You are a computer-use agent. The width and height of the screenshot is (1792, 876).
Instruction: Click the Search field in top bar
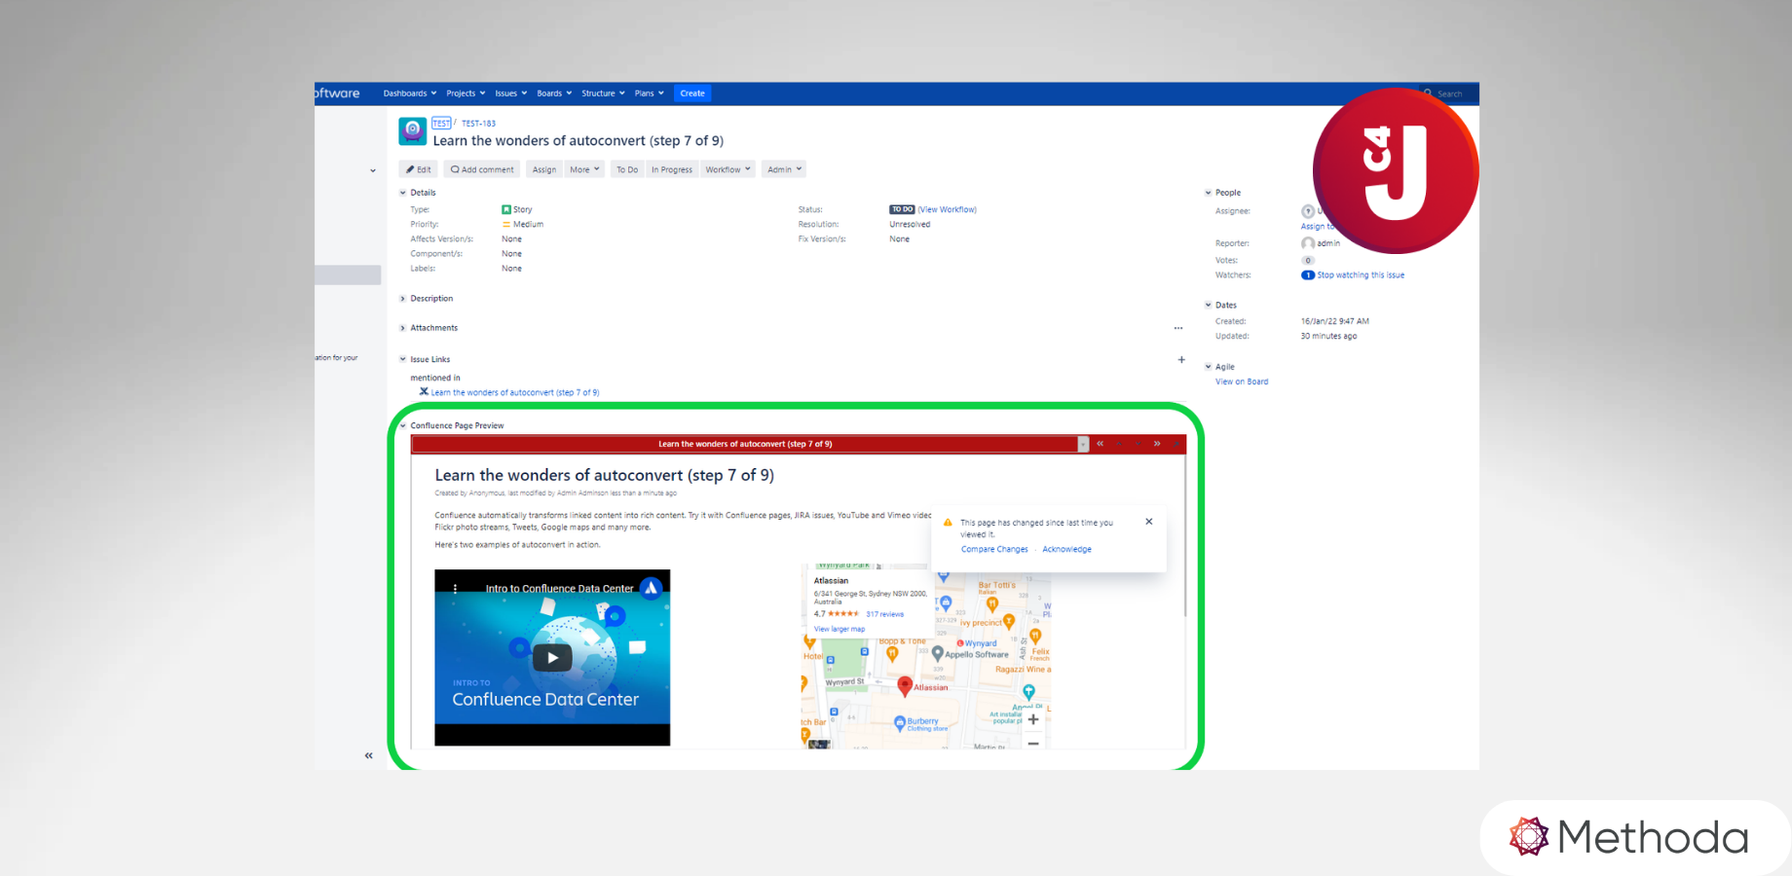[1449, 93]
